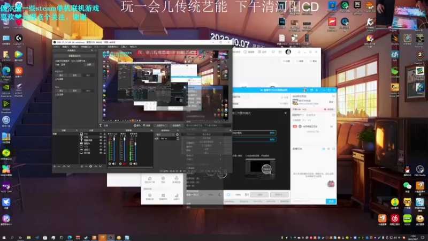Move selected scene up in OBS
This screenshot has height=241, width=428.
(x=64, y=166)
